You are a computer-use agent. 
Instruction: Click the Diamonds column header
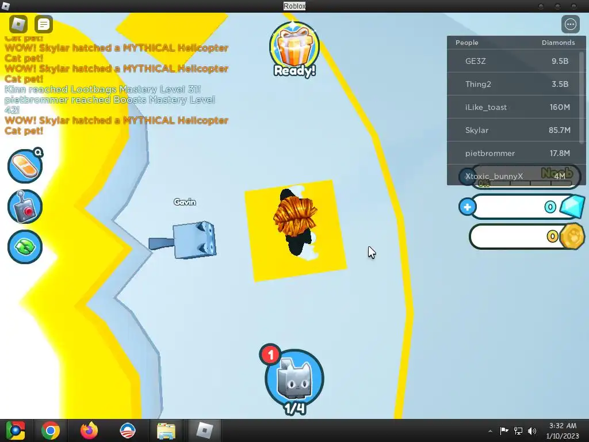[558, 43]
